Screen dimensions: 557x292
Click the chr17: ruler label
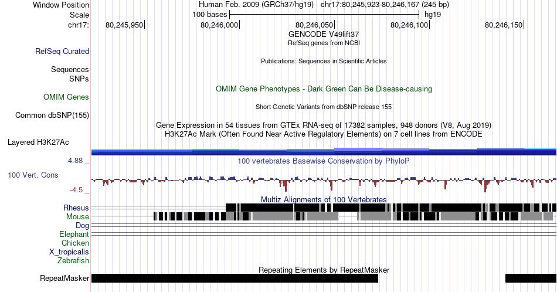coord(78,25)
